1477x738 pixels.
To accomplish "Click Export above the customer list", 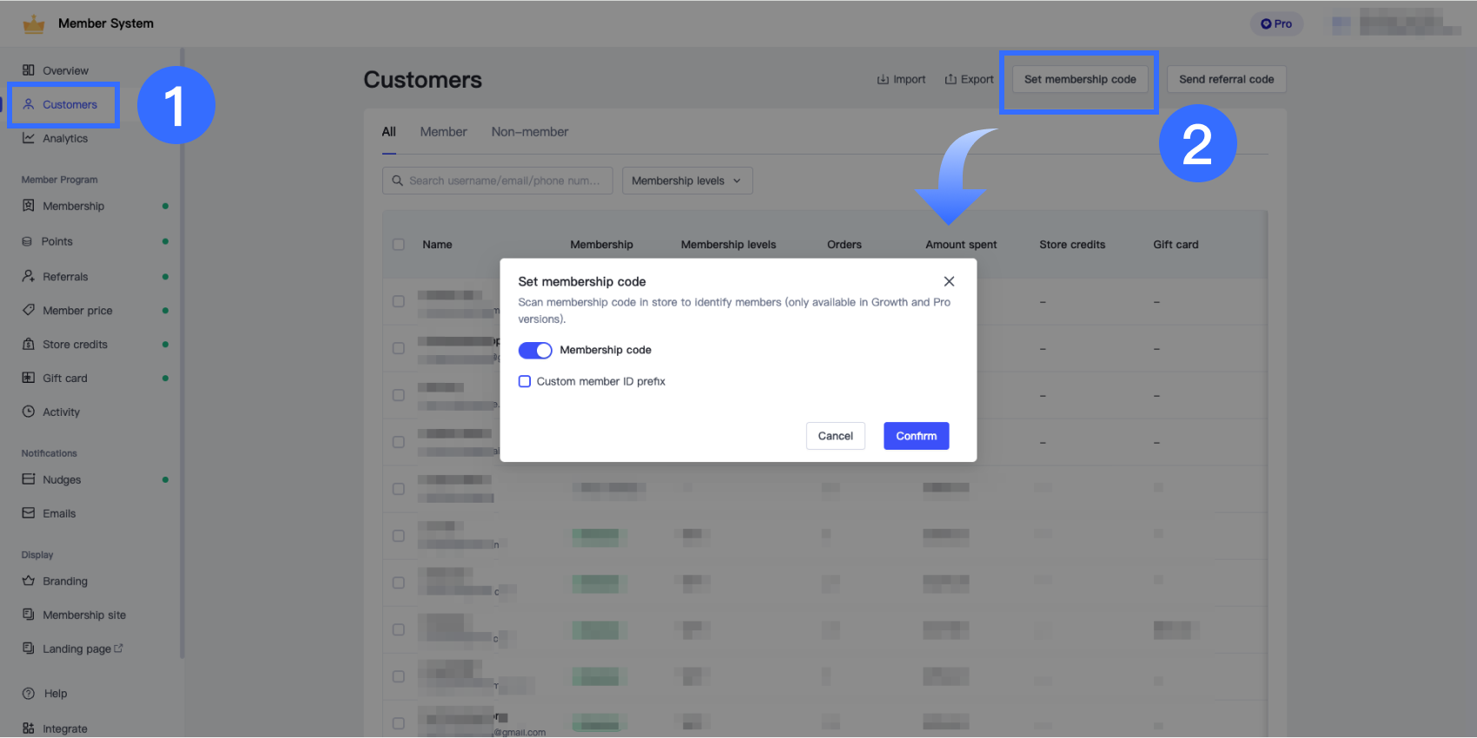I will [969, 79].
